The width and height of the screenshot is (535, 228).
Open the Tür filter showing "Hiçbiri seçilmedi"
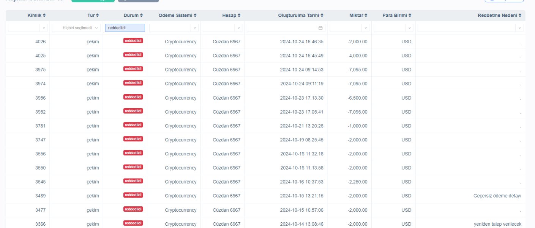click(76, 28)
